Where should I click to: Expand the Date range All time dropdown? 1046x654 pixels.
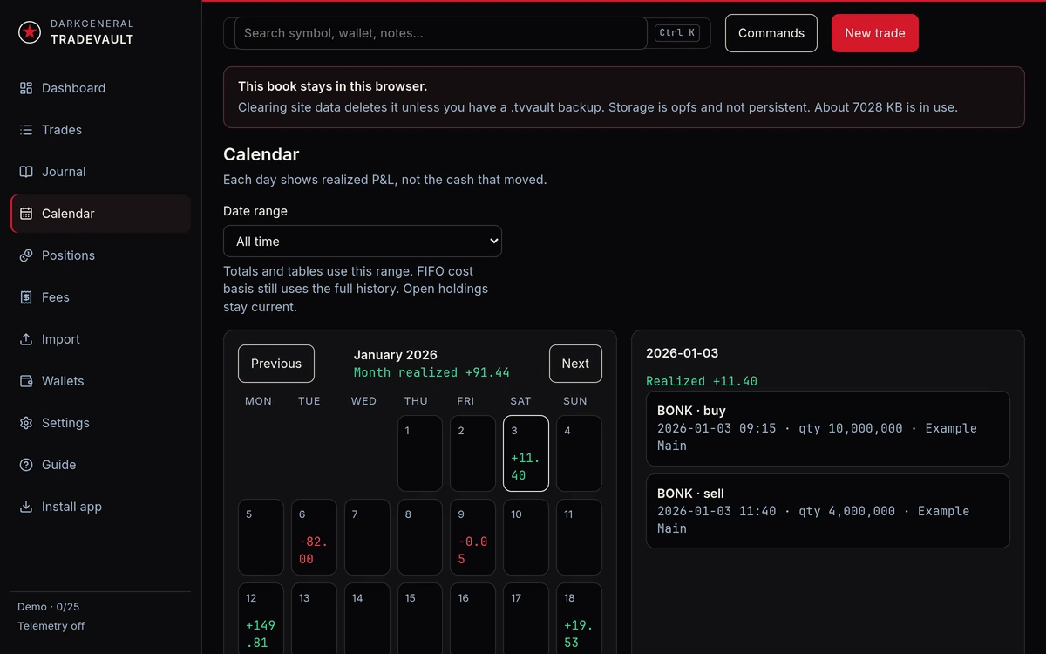point(363,242)
